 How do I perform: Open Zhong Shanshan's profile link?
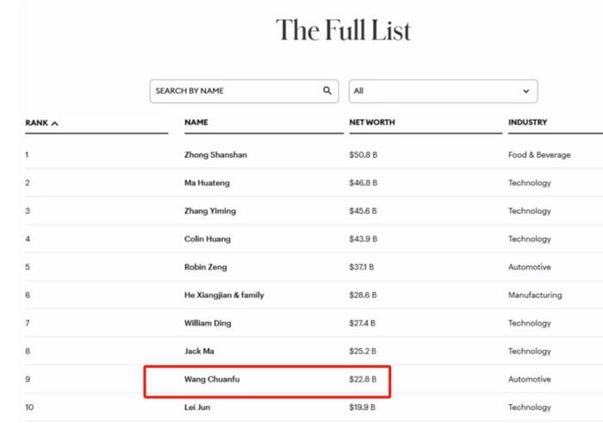tap(215, 155)
